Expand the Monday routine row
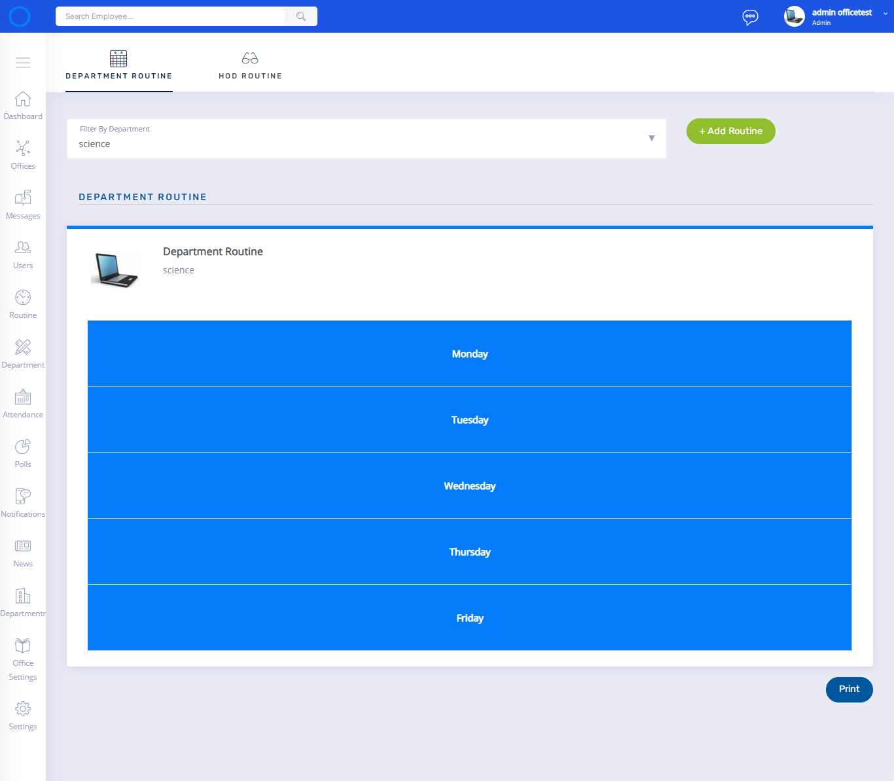This screenshot has width=894, height=781. [x=469, y=354]
